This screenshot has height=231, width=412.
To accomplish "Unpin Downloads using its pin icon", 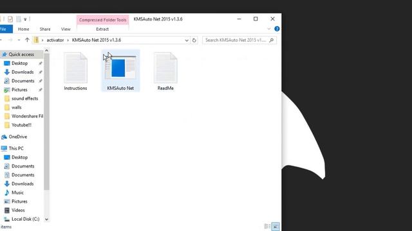I will (41, 72).
